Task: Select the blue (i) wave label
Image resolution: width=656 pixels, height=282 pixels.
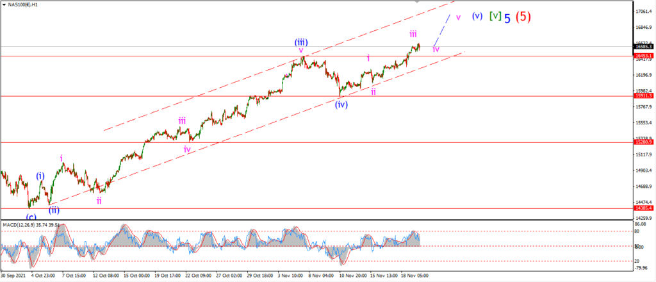Action: pyautogui.click(x=40, y=176)
